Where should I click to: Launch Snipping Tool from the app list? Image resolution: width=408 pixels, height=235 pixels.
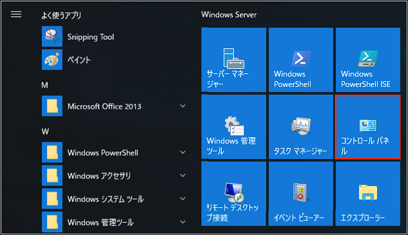115,37
